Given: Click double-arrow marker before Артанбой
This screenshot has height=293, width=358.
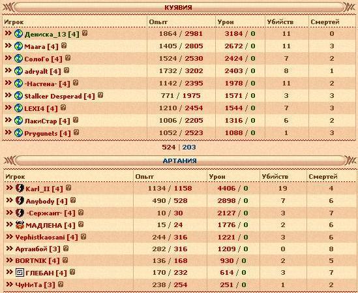Looking at the screenshot, I should [x=10, y=248].
